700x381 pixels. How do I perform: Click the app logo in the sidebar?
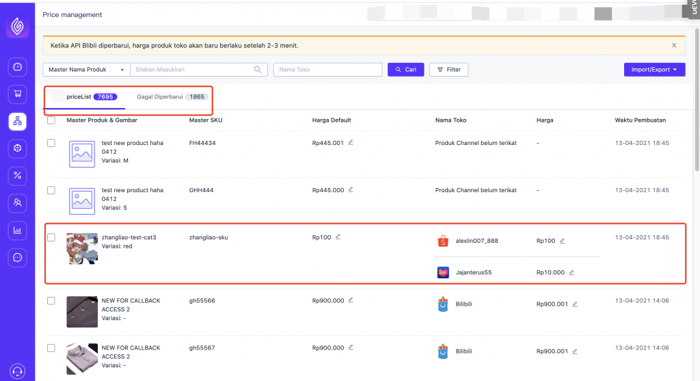17,27
